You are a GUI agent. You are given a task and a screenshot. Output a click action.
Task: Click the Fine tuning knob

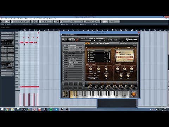point(106,69)
